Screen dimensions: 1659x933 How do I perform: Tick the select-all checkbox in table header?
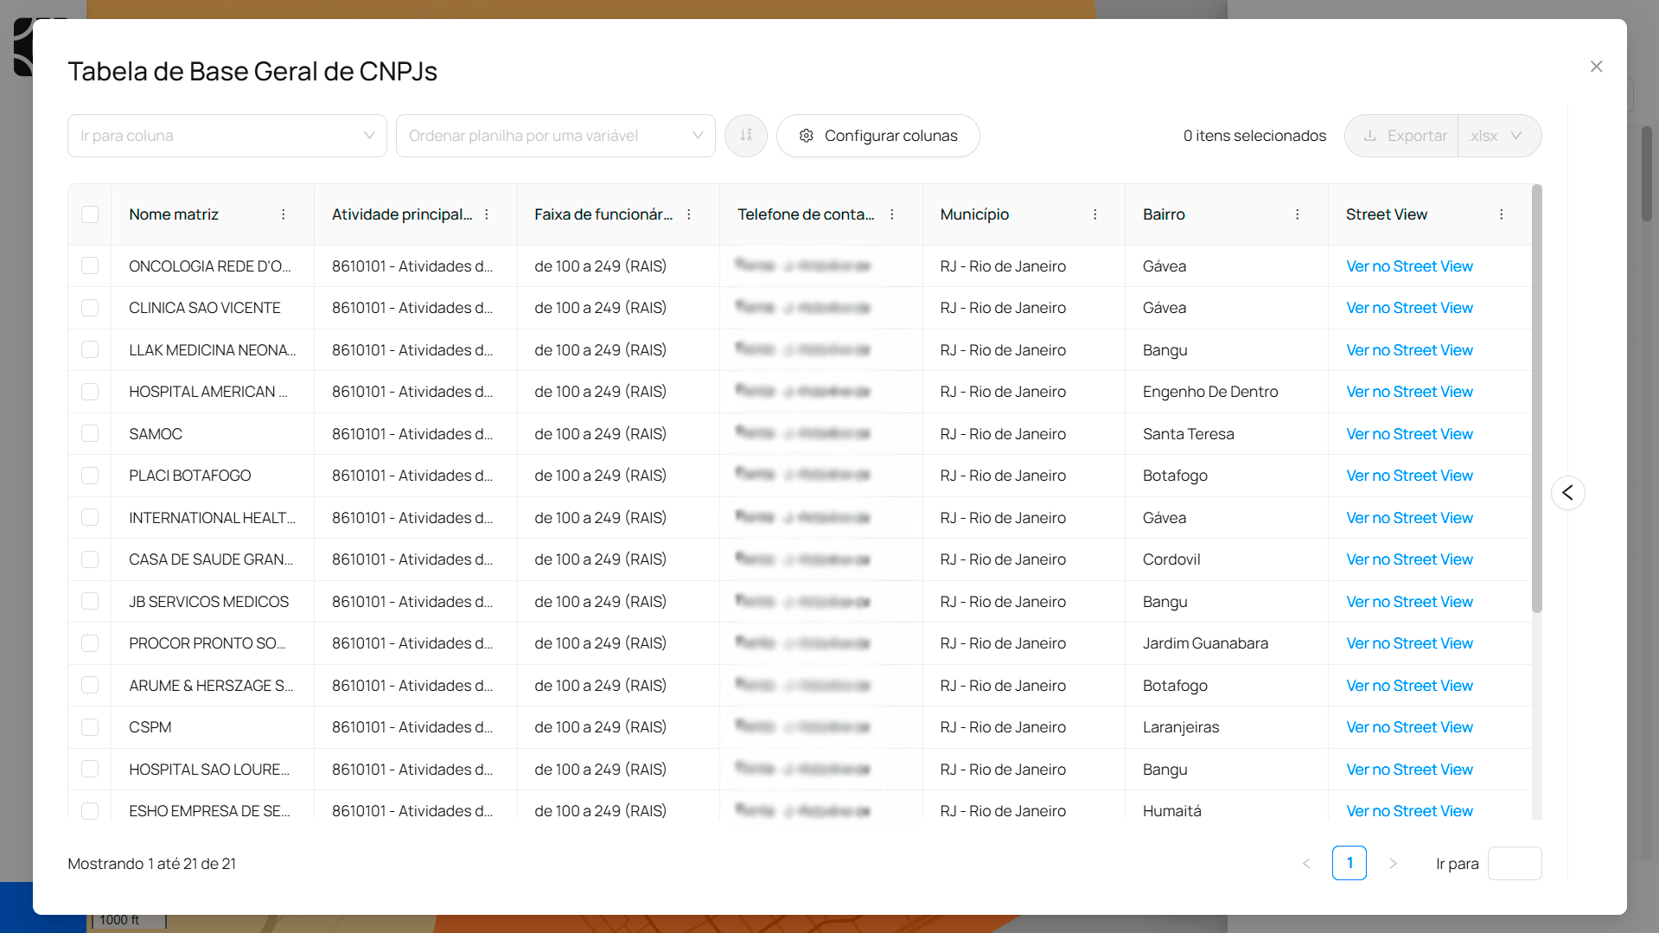(x=90, y=214)
